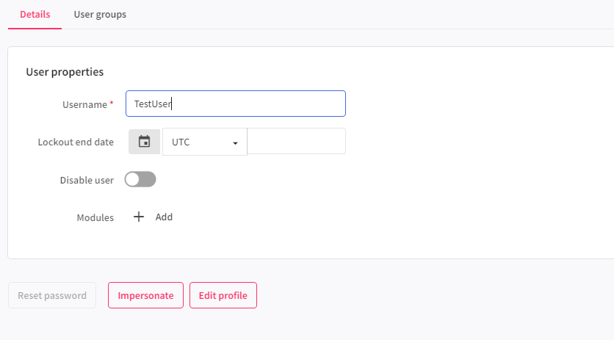Open the User groups tab
The height and width of the screenshot is (340, 614).
[x=100, y=15]
